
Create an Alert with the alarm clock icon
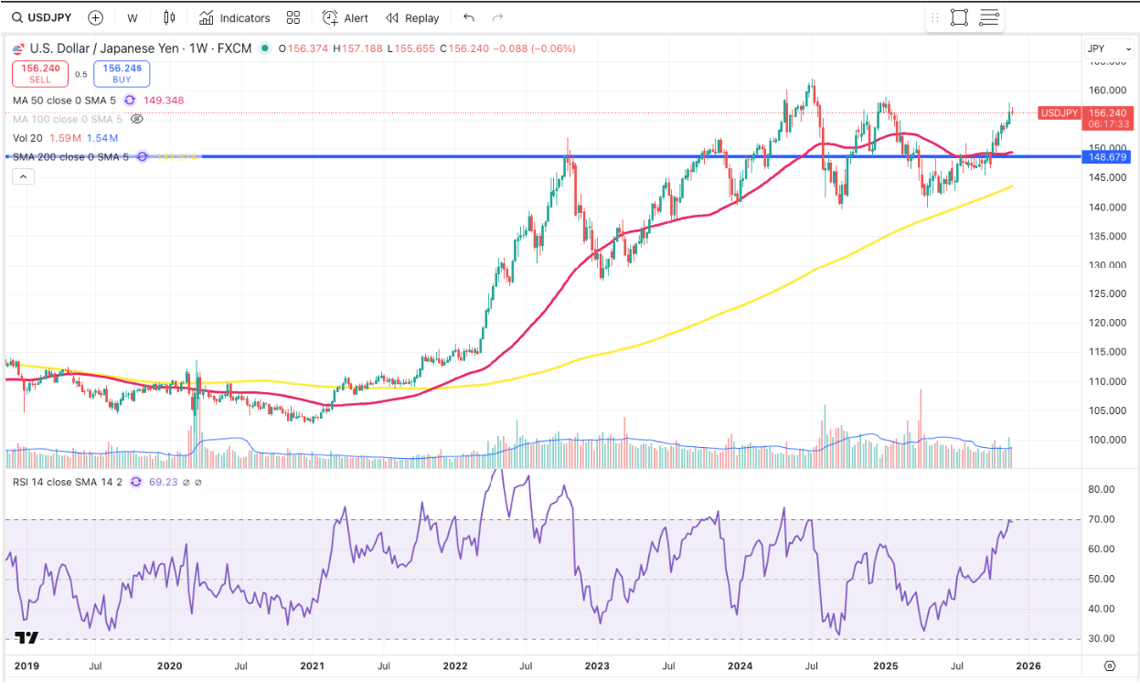coord(346,18)
